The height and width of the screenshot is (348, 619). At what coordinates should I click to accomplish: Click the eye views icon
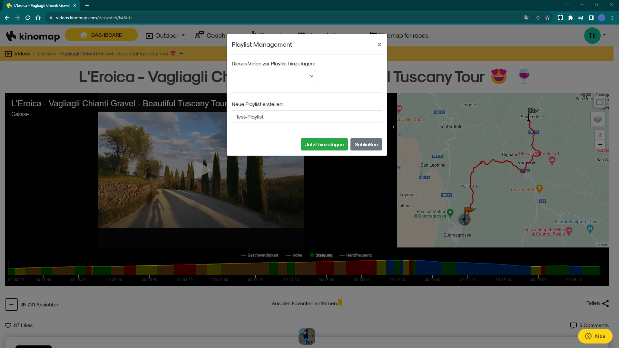point(23,305)
